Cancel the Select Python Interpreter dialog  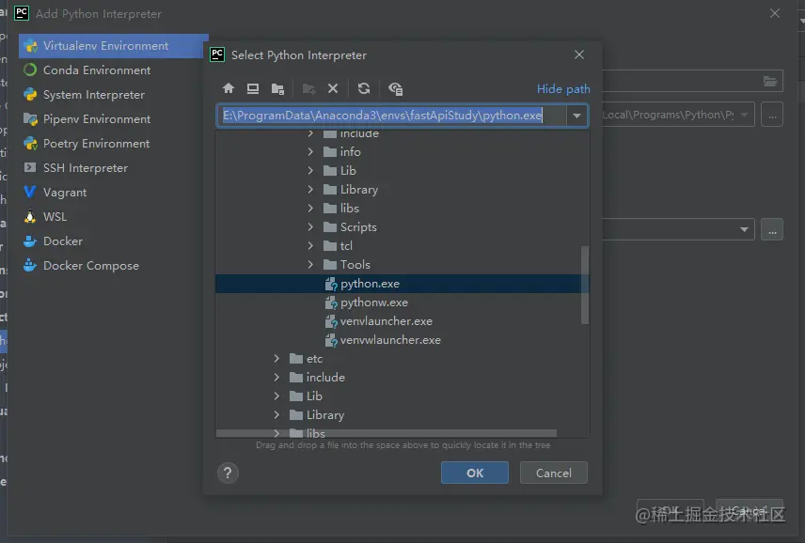pos(553,473)
